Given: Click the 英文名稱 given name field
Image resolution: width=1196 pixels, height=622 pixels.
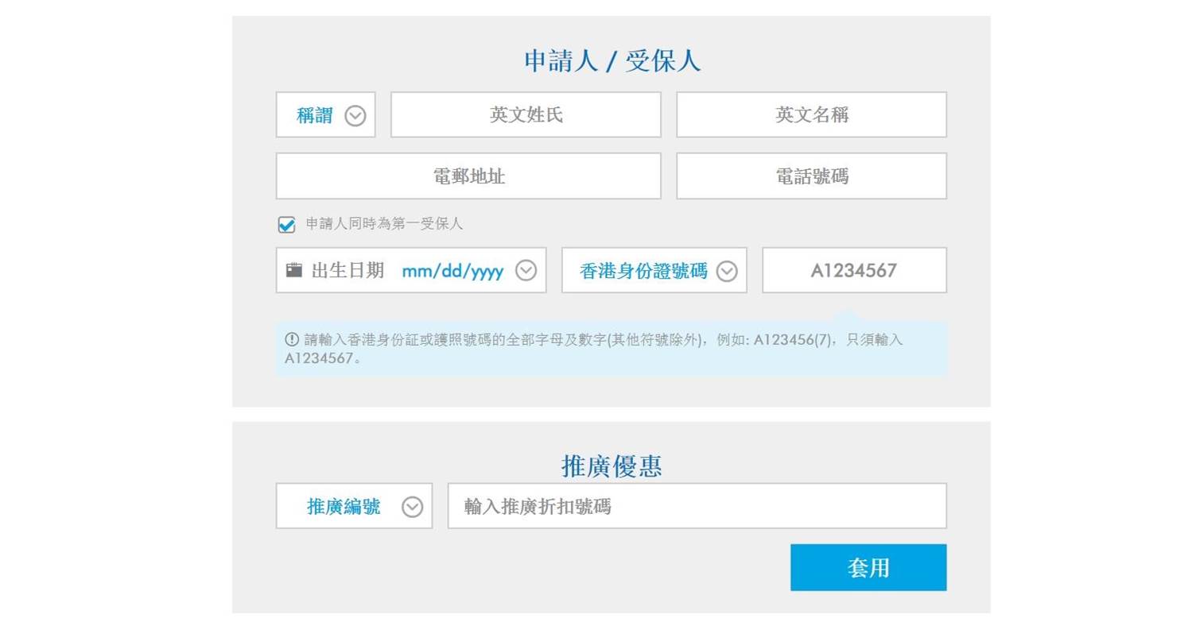Looking at the screenshot, I should 811,115.
